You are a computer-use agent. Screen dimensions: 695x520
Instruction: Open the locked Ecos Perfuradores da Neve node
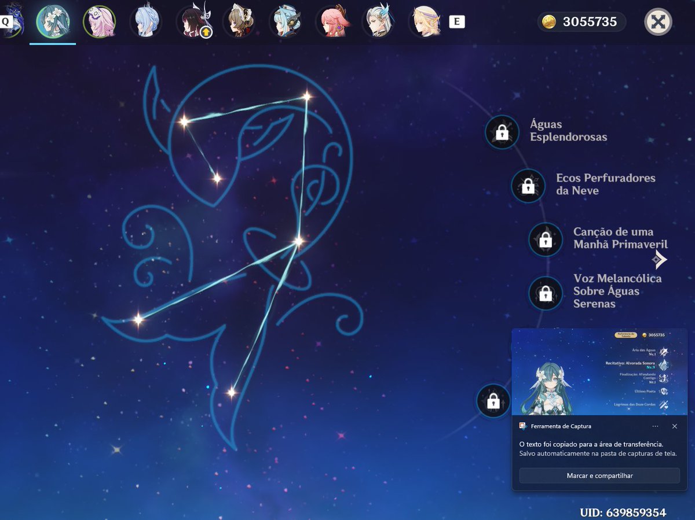pyautogui.click(x=528, y=186)
